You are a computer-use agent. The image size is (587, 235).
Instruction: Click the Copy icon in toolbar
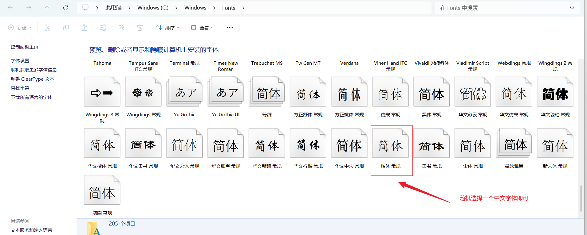pyautogui.click(x=66, y=28)
